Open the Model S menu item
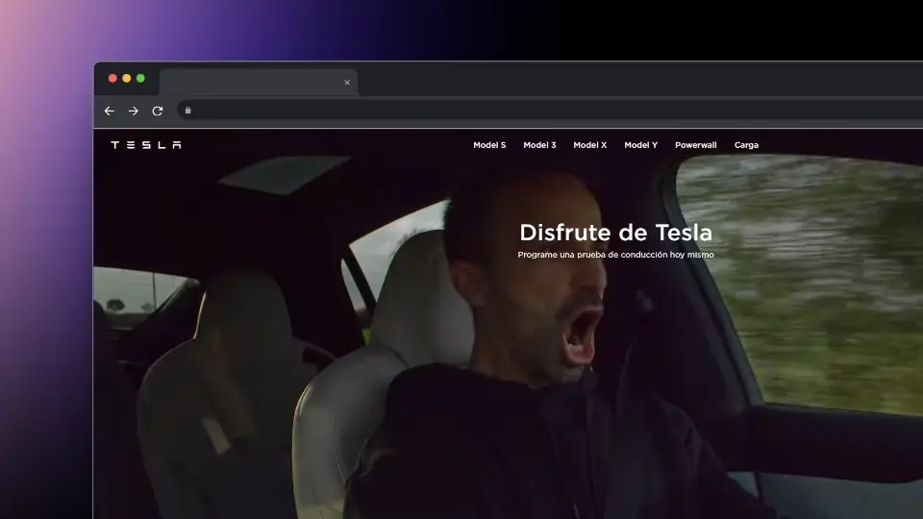This screenshot has width=923, height=519. tap(489, 145)
